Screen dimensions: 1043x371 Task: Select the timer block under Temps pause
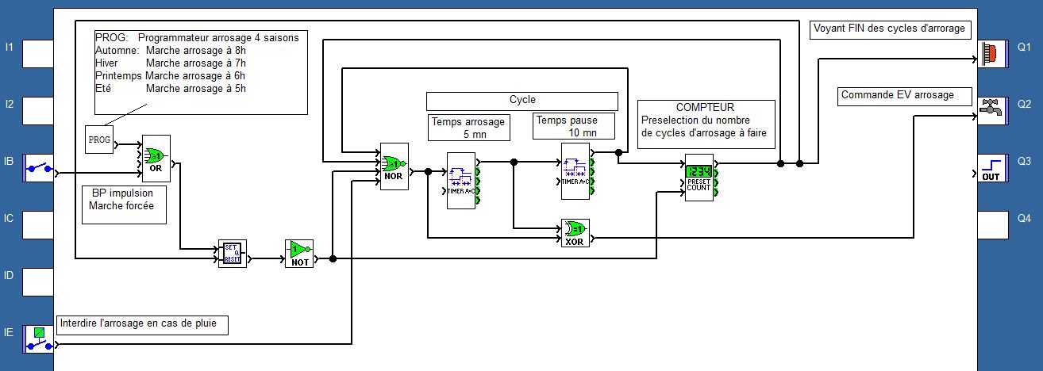[575, 172]
